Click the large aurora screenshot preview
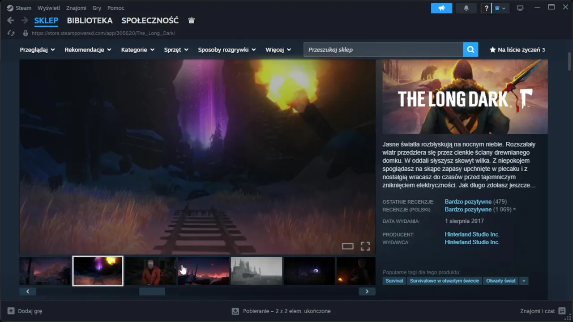The height and width of the screenshot is (322, 573). coord(197,157)
